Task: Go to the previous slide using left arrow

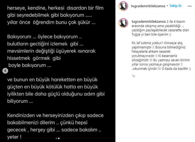Action: [5, 71]
